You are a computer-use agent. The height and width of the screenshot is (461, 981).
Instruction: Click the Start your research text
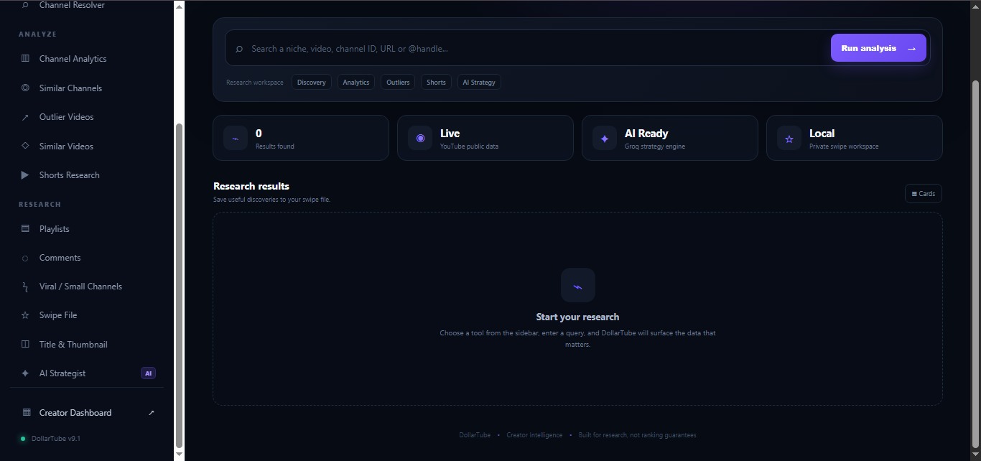tap(577, 317)
